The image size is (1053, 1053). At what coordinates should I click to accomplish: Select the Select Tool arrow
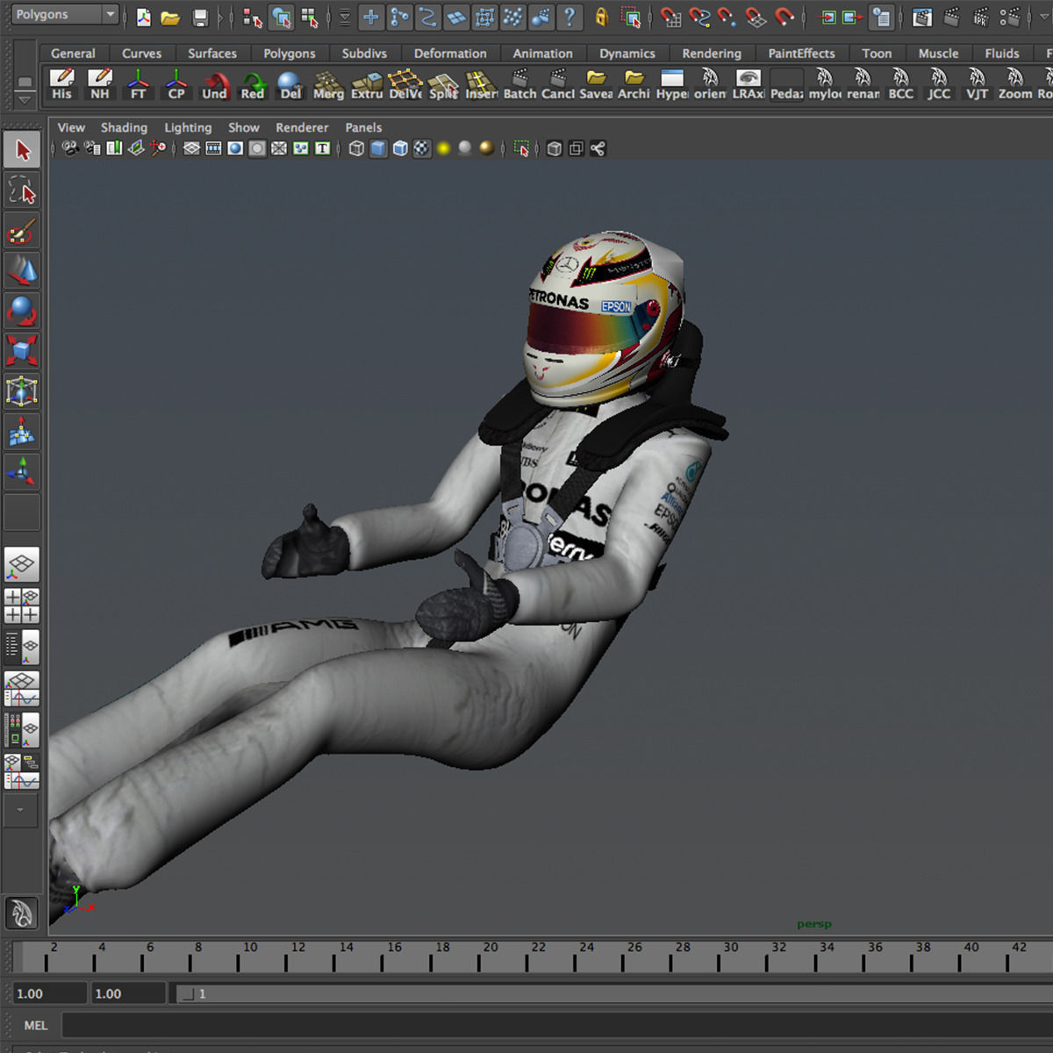(x=22, y=149)
